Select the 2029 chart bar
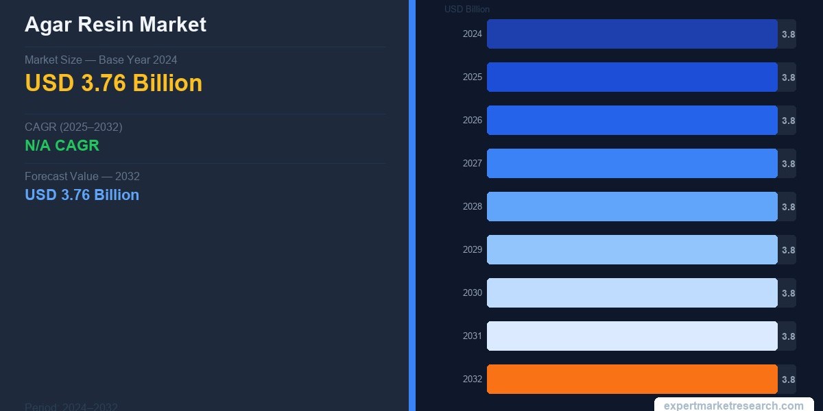This screenshot has width=823, height=411. (x=632, y=250)
